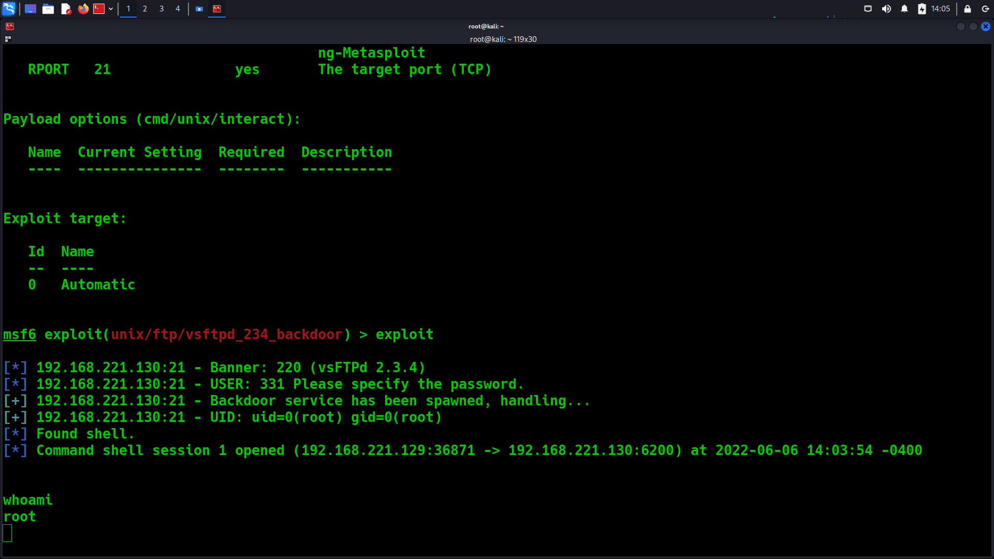Open the file manager launcher icon

tap(48, 9)
